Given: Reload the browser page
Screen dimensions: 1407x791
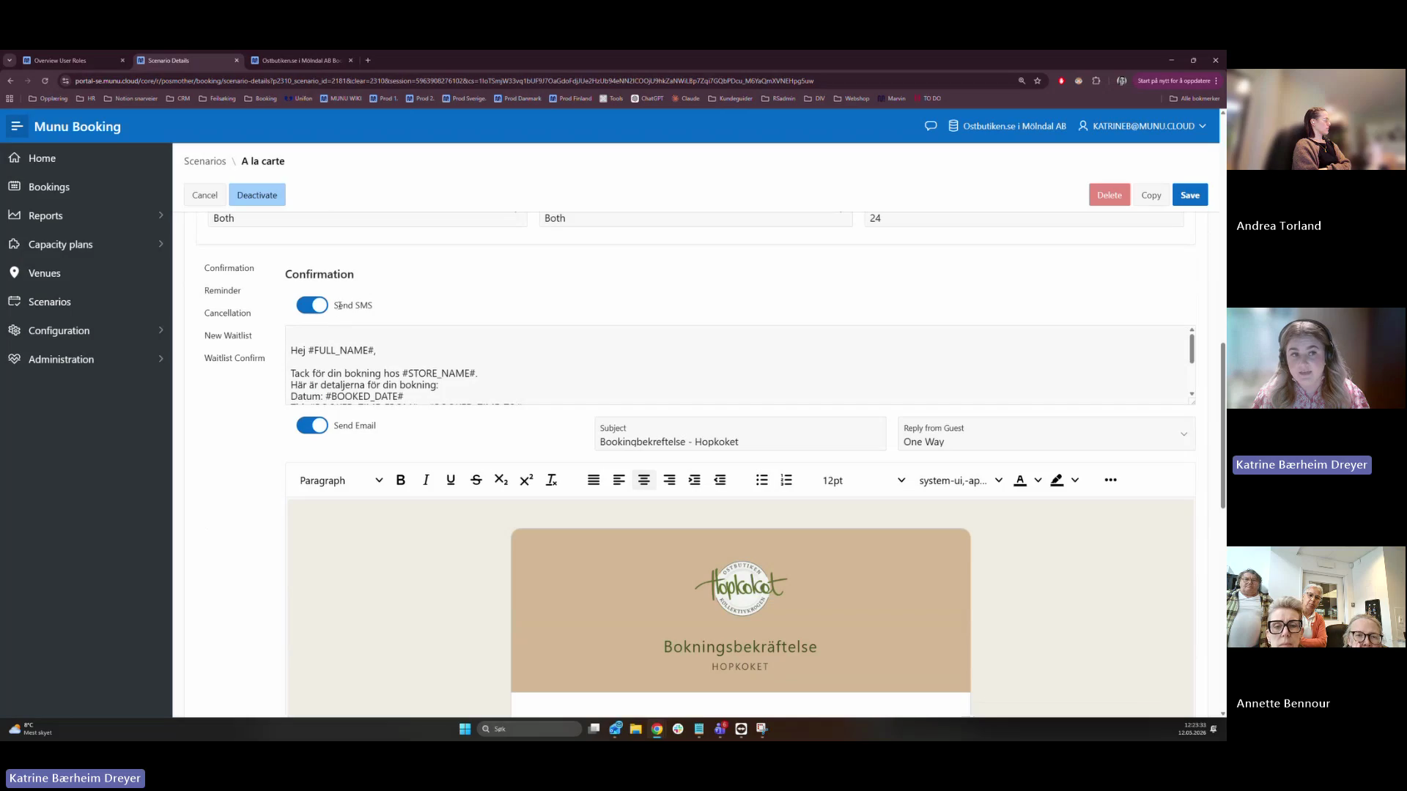Looking at the screenshot, I should coord(45,81).
